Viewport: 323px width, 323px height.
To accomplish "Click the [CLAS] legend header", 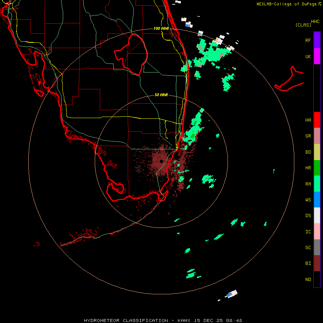I will [x=303, y=25].
